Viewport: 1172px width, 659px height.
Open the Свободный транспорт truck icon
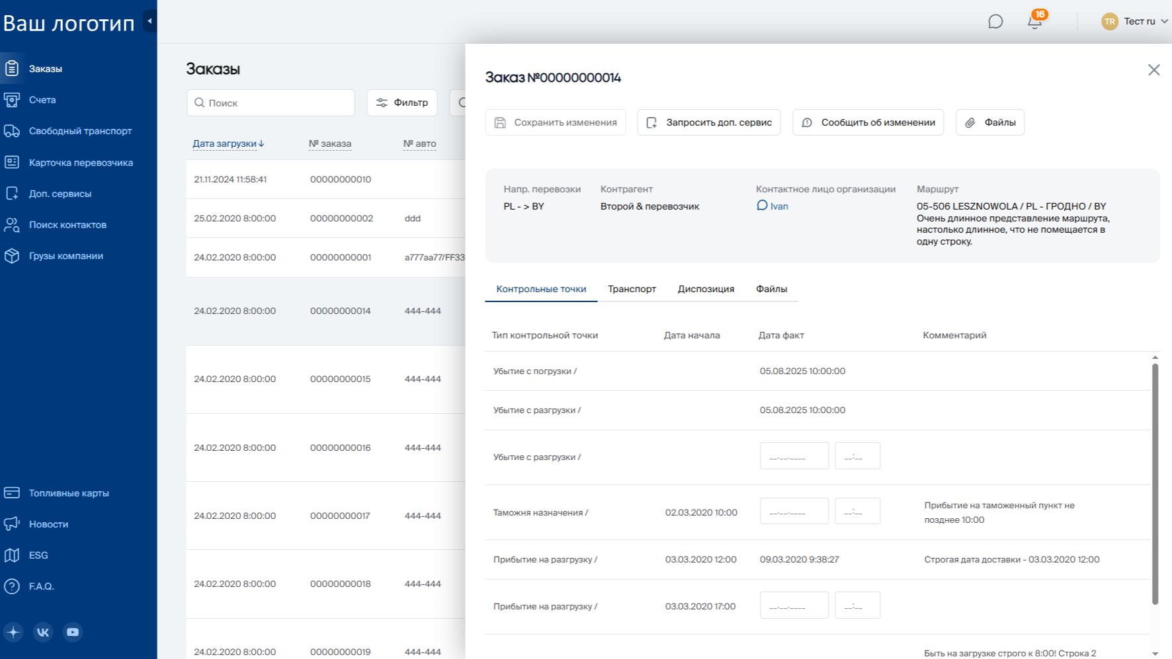tap(12, 131)
